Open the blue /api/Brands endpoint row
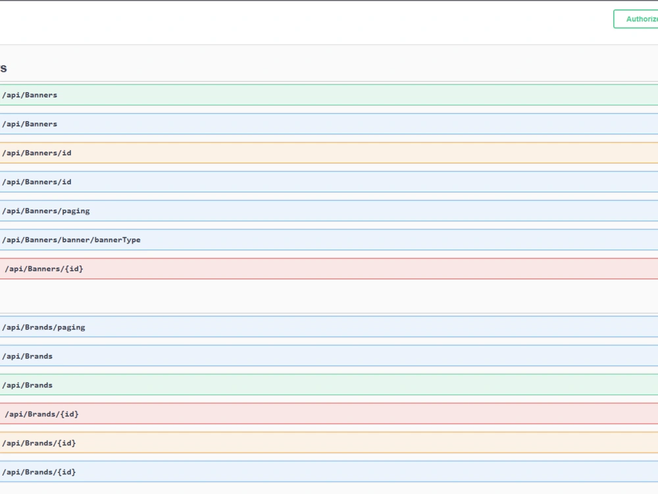 pos(329,356)
